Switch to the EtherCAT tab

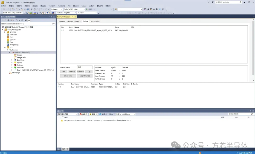pyautogui.click(x=78, y=21)
